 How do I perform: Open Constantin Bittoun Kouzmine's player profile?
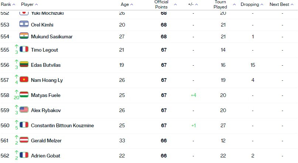pyautogui.click(x=62, y=126)
